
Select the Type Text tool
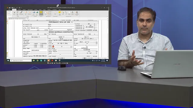click(x=17, y=13)
